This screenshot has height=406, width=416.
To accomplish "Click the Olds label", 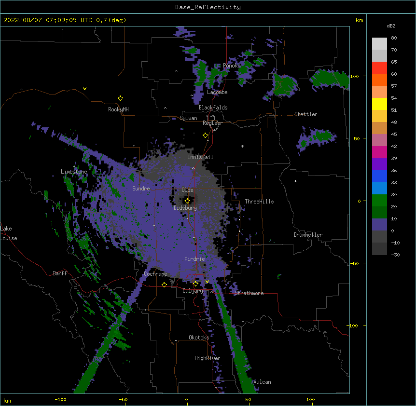I will pyautogui.click(x=187, y=190).
